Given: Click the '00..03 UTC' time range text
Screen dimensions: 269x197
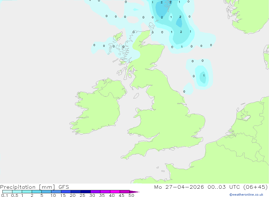Looking at the screenshot, I should (224, 187).
